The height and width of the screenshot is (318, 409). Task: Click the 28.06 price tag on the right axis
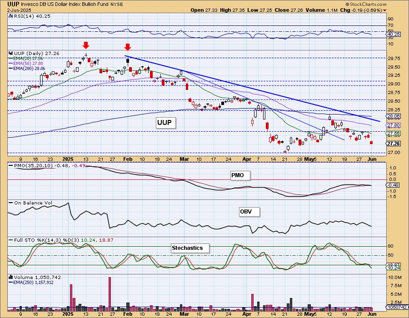click(394, 116)
